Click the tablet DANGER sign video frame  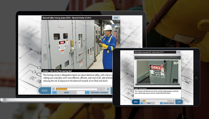(158, 72)
